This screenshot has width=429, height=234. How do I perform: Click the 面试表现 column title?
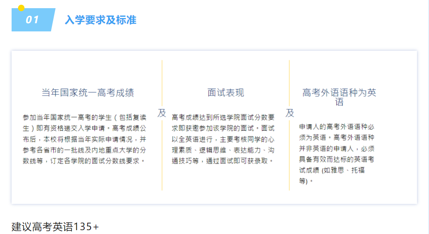(x=225, y=92)
